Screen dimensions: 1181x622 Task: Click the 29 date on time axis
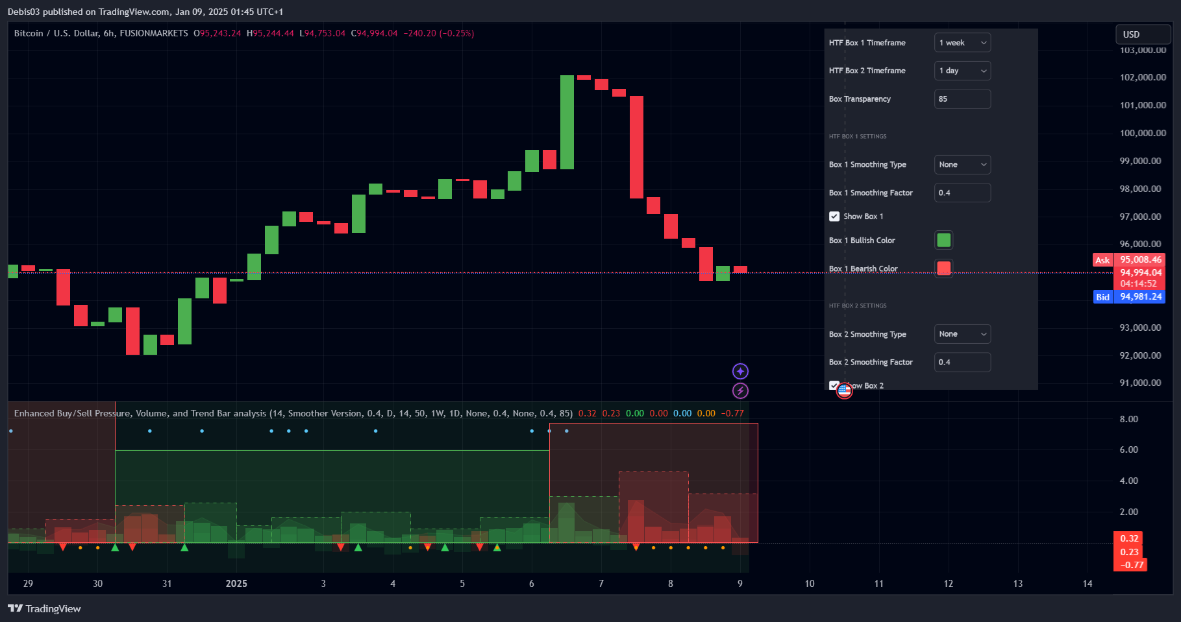tap(28, 584)
